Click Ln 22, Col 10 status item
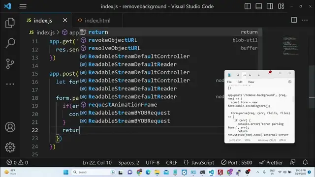The height and width of the screenshot is (177, 315). [97, 163]
